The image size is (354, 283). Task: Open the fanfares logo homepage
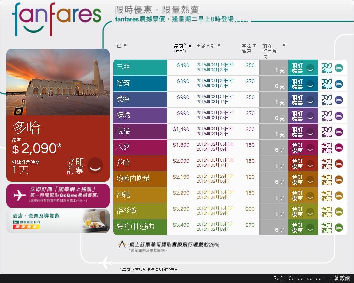pyautogui.click(x=57, y=19)
